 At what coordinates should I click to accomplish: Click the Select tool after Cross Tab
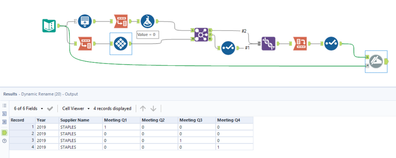pos(331,43)
